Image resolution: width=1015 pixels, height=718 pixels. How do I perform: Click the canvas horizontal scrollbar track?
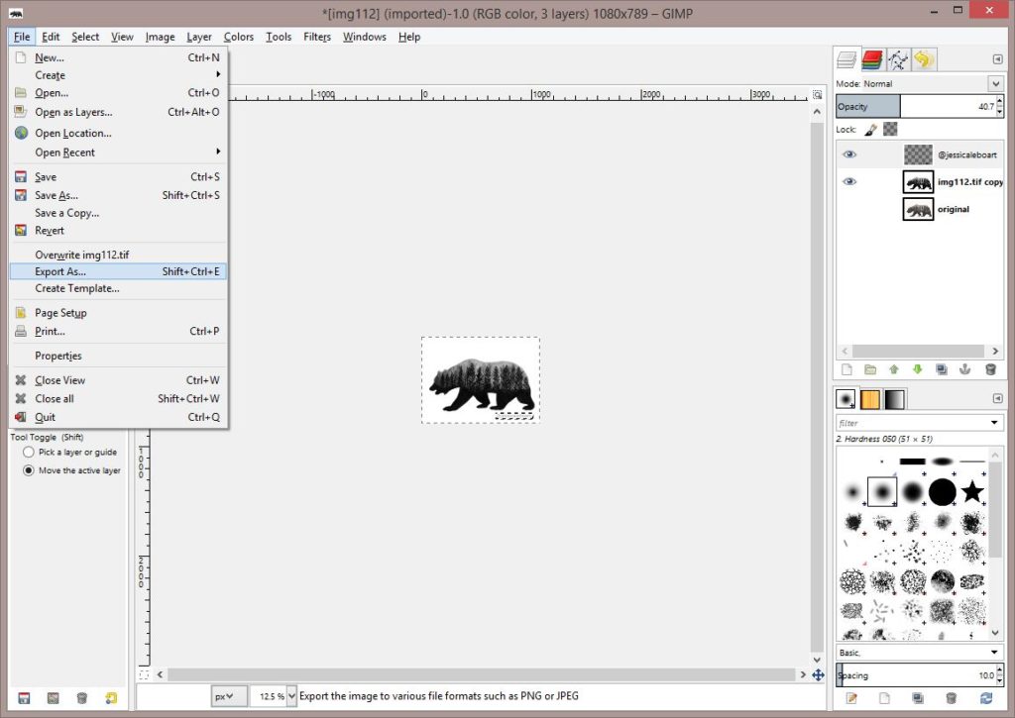point(481,674)
